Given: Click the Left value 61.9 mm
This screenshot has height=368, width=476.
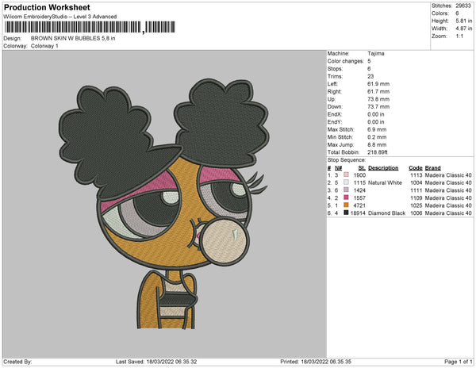Looking at the screenshot, I should (378, 84).
